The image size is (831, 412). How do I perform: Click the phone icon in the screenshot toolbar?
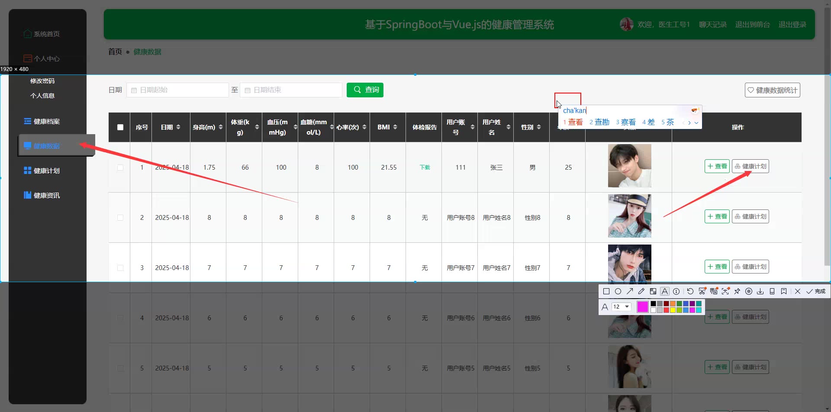772,291
